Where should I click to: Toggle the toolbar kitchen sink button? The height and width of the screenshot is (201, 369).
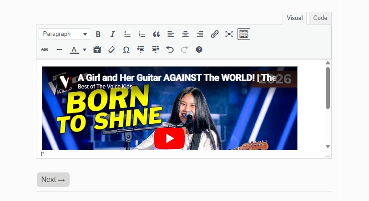point(244,34)
